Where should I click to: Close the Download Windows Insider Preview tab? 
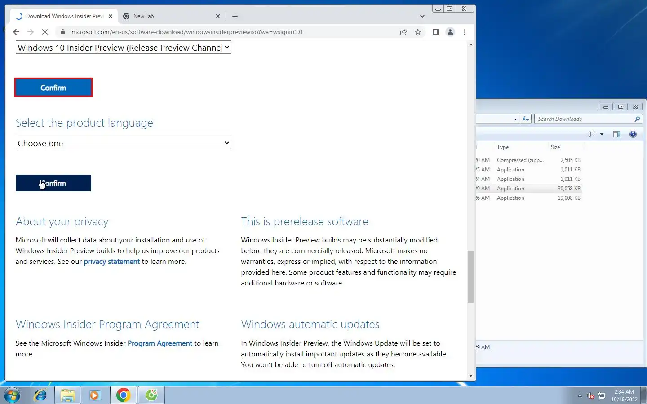[111, 16]
